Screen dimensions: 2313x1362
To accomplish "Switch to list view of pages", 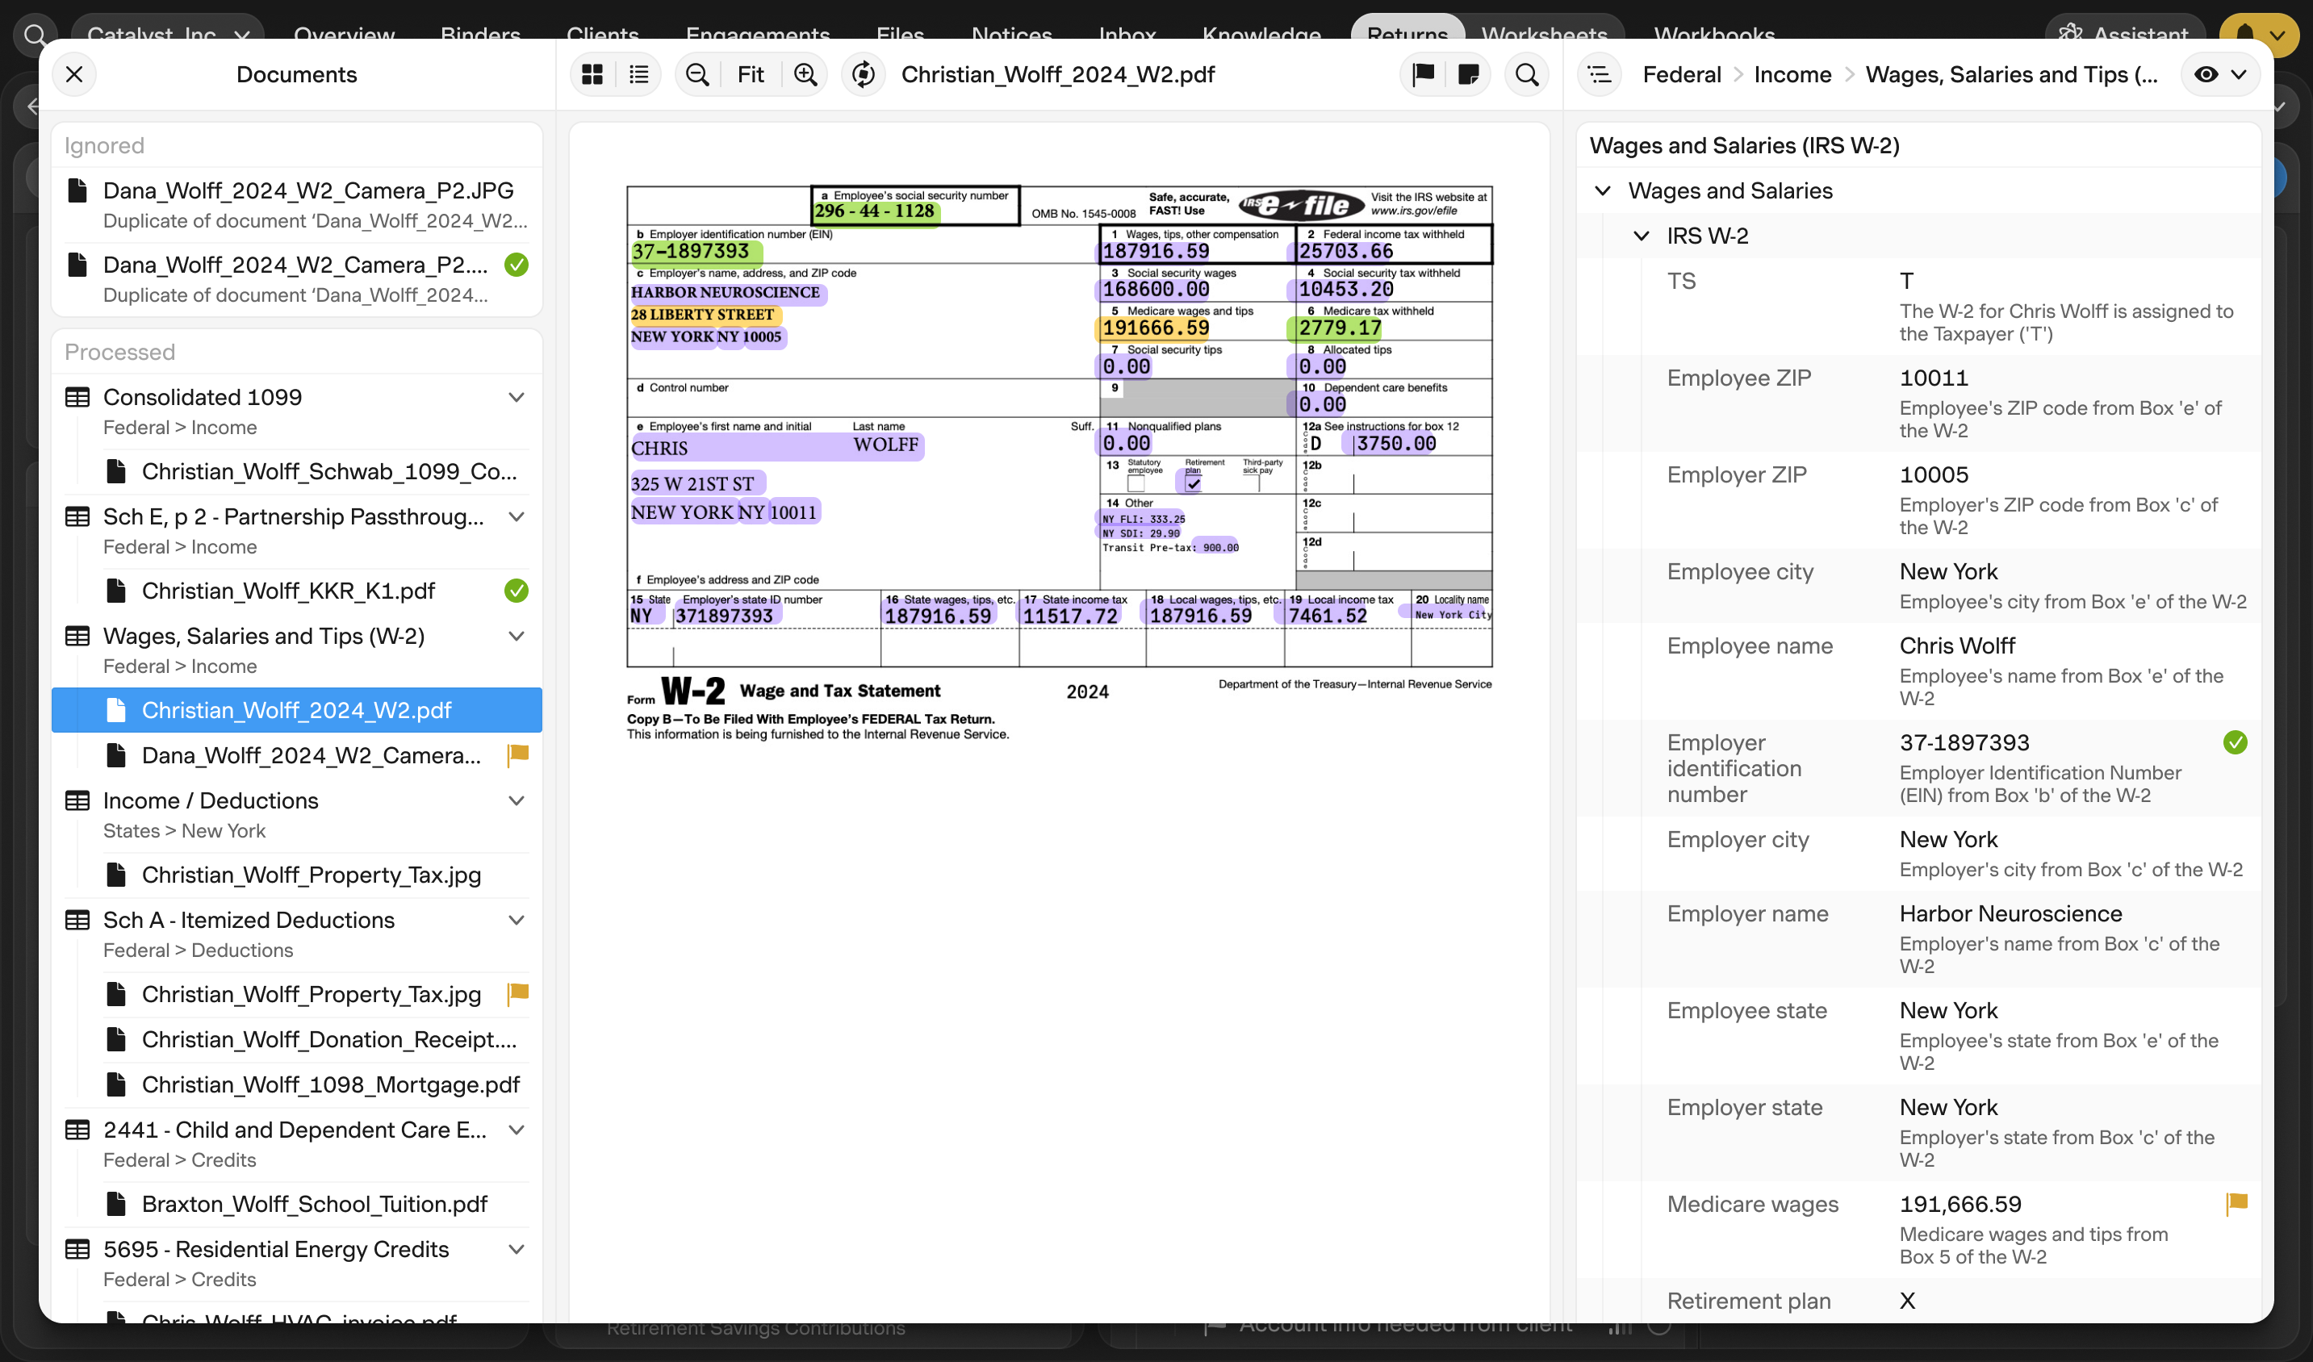I will (x=639, y=74).
